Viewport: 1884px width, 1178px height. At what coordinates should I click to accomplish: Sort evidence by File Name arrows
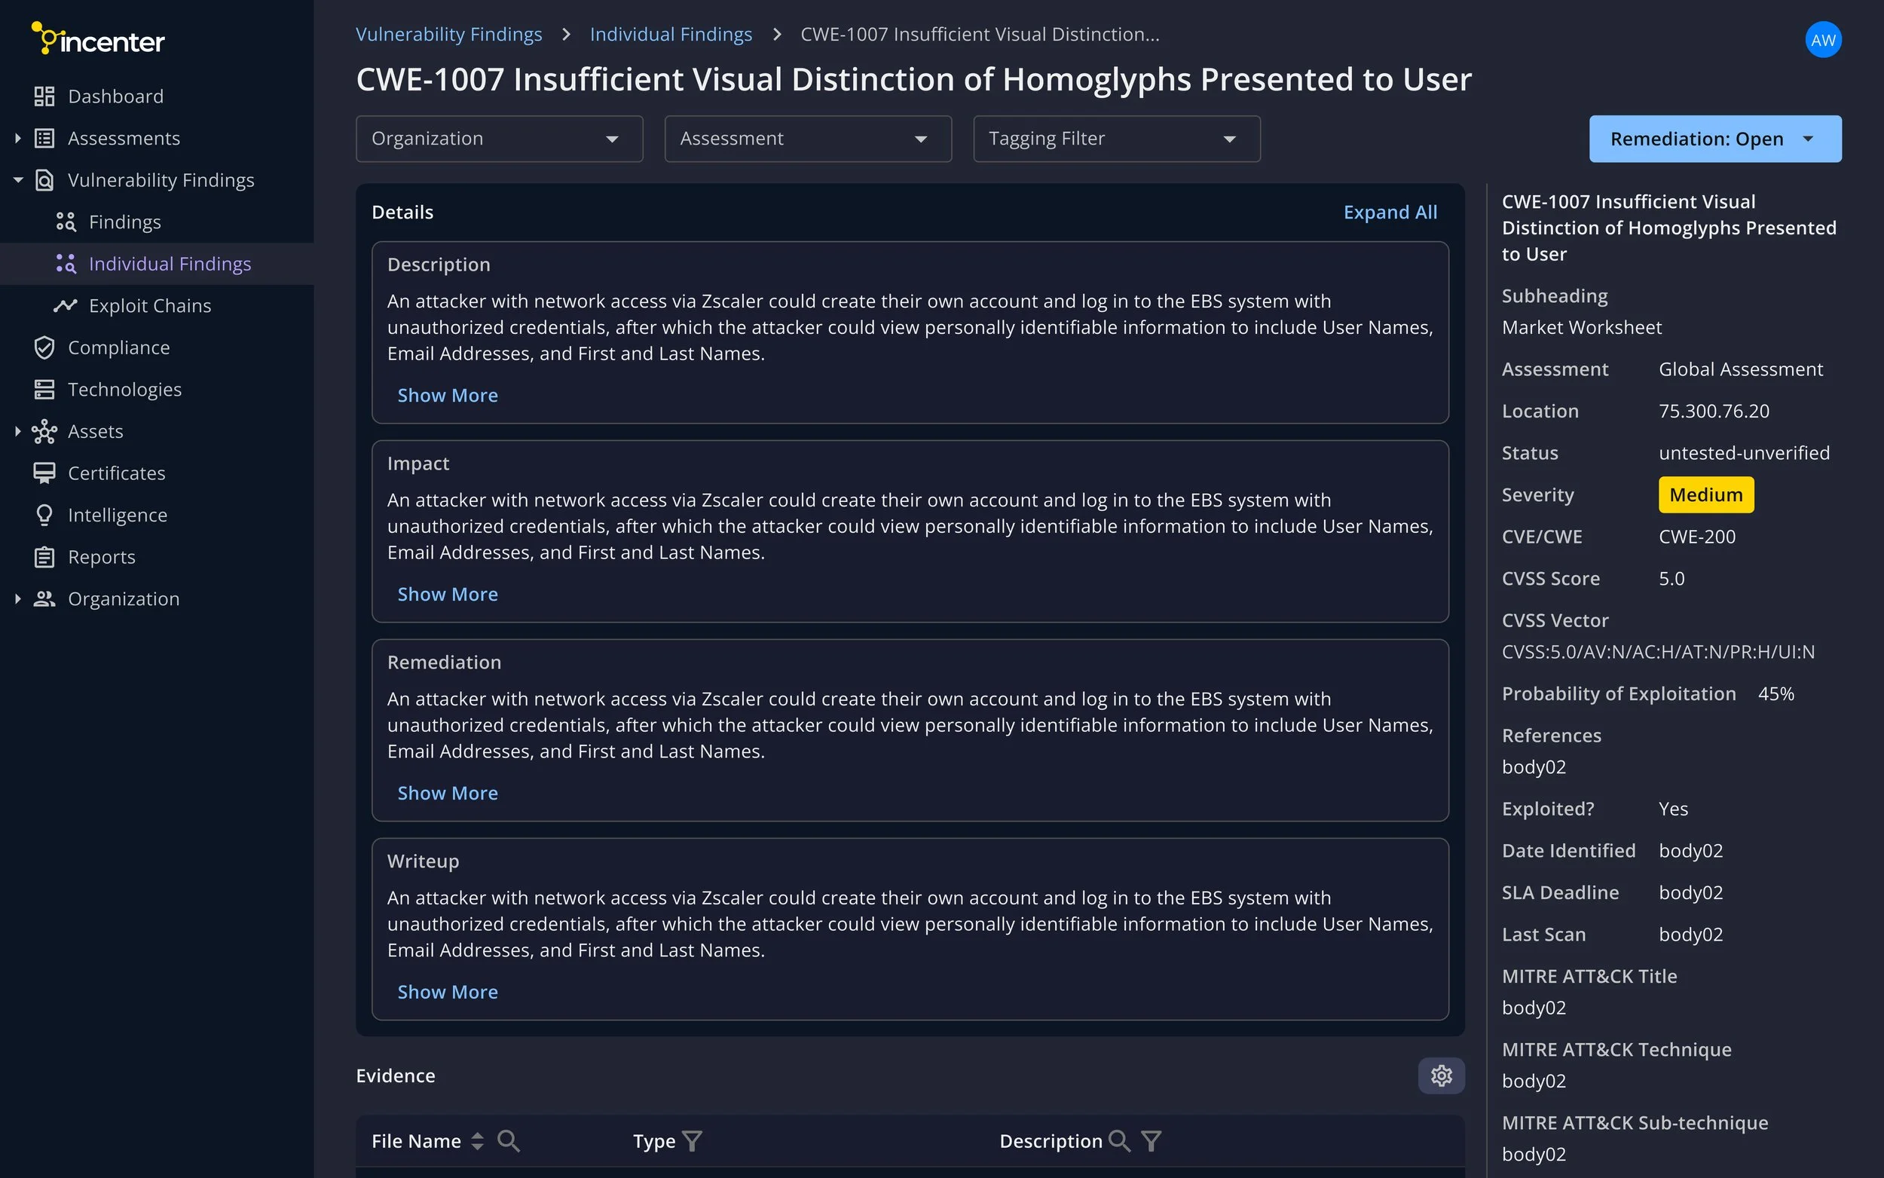pyautogui.click(x=478, y=1140)
